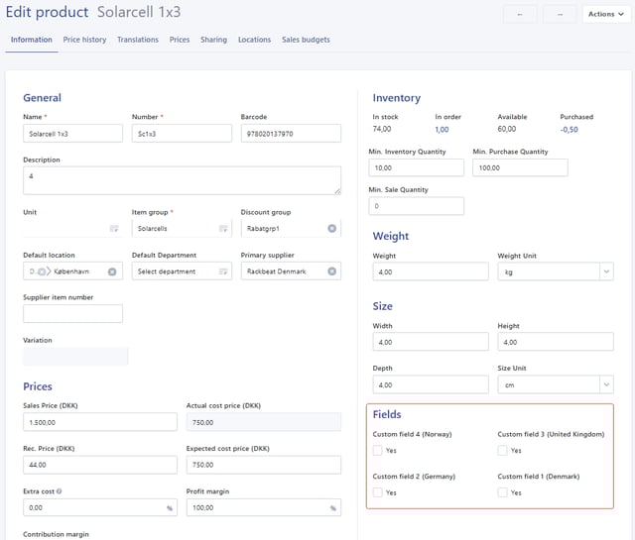The height and width of the screenshot is (540, 635).
Task: Open Item group picker list icon
Action: [x=223, y=229]
